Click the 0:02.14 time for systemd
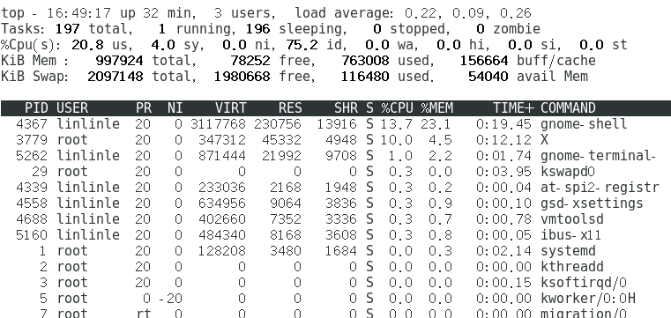This screenshot has width=671, height=318. [504, 250]
